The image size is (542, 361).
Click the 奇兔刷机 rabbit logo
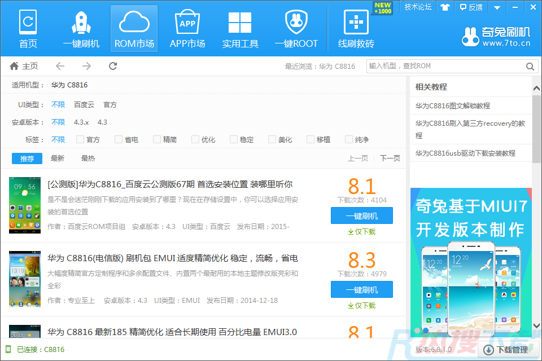(x=496, y=37)
